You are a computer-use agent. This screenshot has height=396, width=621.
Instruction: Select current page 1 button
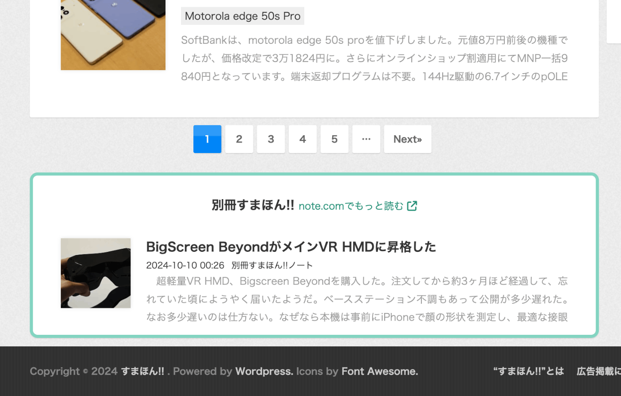[207, 139]
